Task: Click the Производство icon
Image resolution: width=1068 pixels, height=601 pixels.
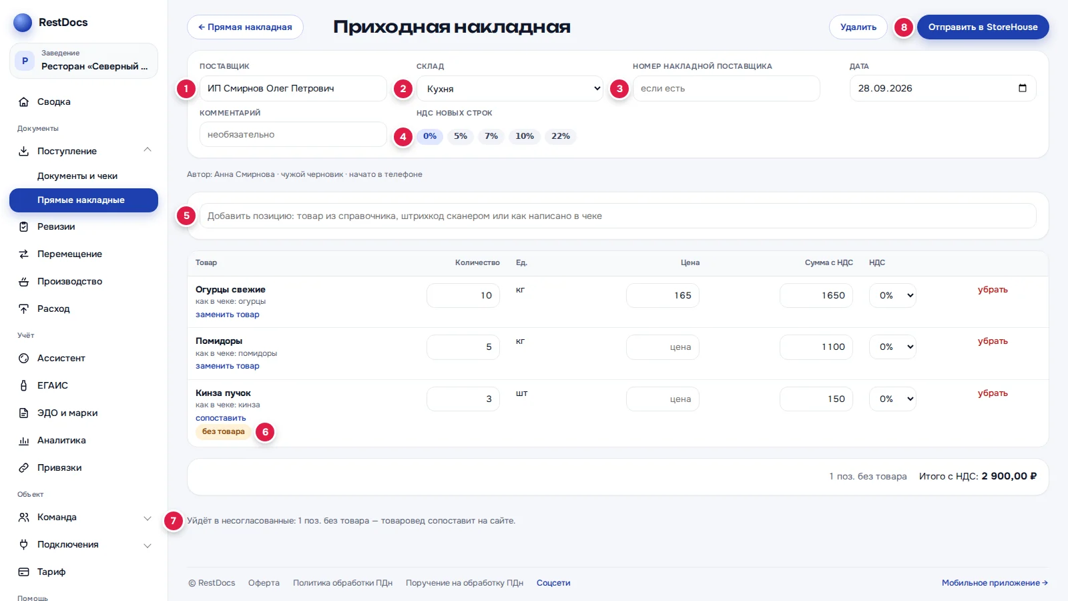Action: (23, 282)
